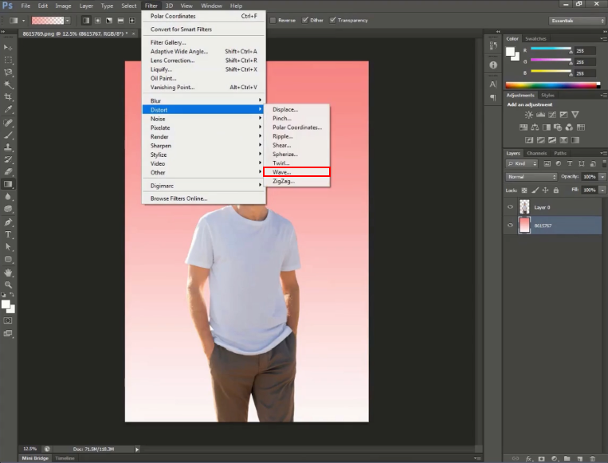Open the Opacity slider arrow
The width and height of the screenshot is (608, 463).
pos(602,176)
